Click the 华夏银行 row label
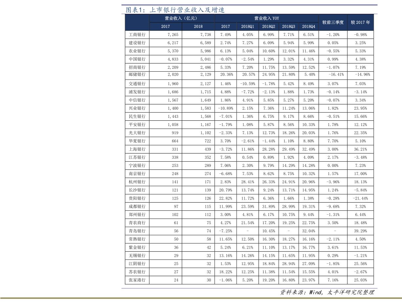Image resolution: width=402 pixels, height=302 pixels. tap(137, 141)
